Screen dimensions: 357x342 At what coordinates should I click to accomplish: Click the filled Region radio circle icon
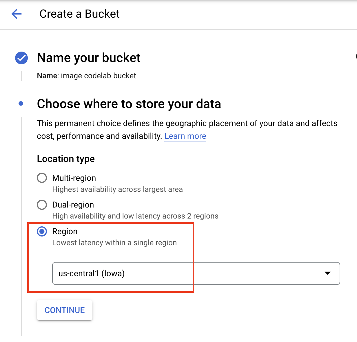[42, 231]
